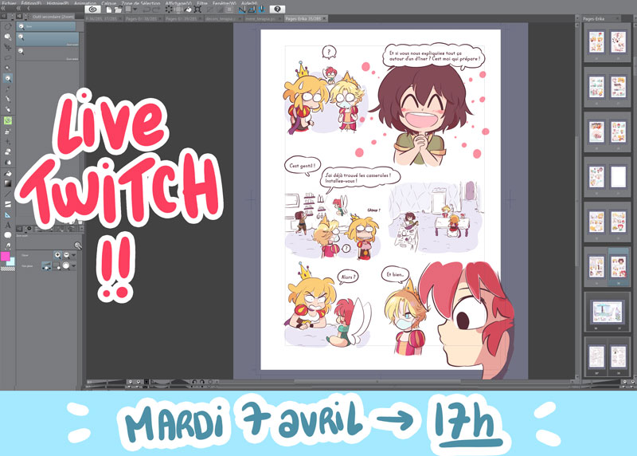This screenshot has width=637, height=456.
Task: Enable zoom in (plus magnifier) option
Action: click(57, 255)
